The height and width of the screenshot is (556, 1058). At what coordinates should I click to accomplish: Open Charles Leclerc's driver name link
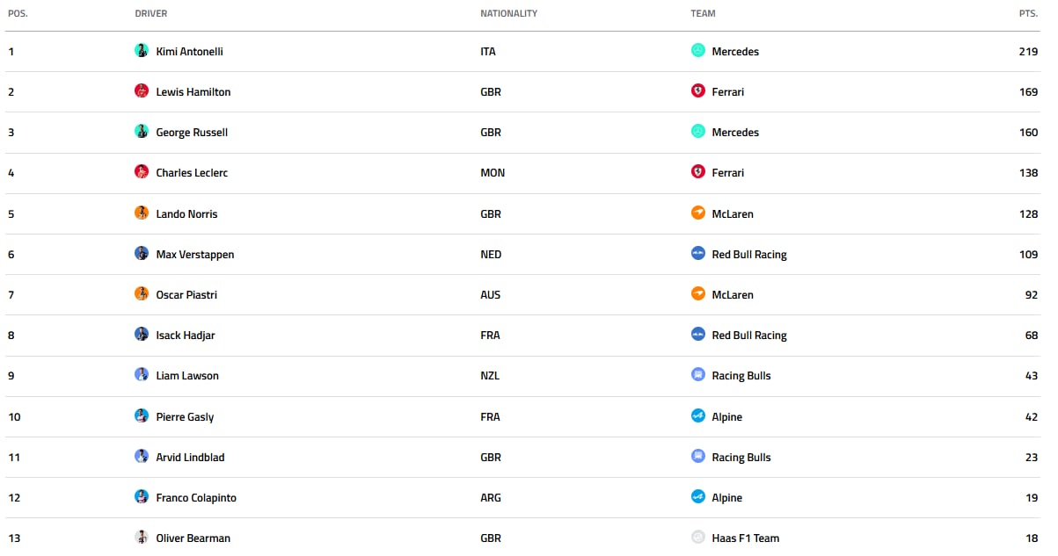click(192, 173)
